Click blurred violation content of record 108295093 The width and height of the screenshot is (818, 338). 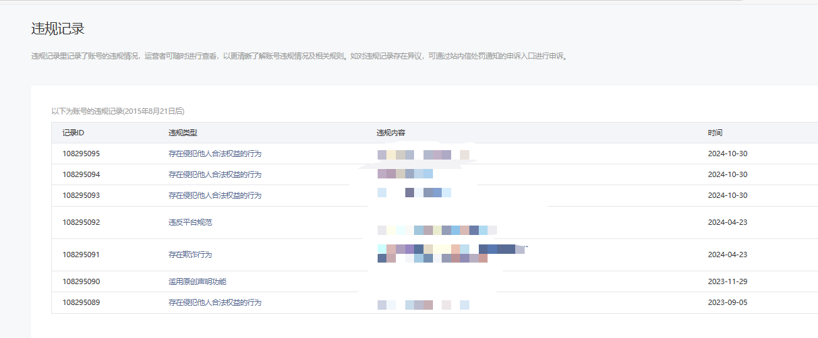[x=414, y=193]
